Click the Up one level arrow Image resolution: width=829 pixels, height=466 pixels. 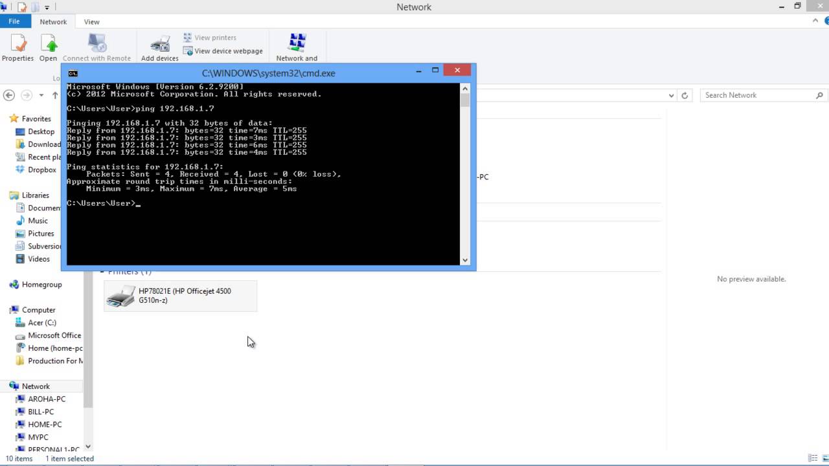[x=55, y=95]
